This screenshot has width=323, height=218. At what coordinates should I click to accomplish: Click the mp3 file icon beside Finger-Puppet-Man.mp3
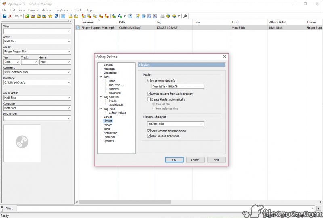78,27
